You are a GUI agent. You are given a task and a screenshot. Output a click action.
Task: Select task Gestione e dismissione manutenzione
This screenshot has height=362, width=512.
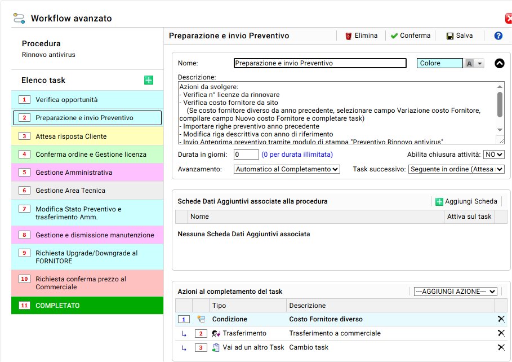coord(87,235)
